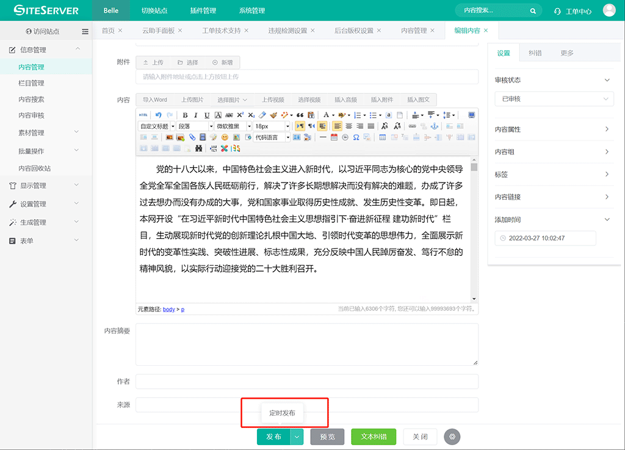Insert special character with omega icon
The width and height of the screenshot is (625, 450).
point(356,137)
